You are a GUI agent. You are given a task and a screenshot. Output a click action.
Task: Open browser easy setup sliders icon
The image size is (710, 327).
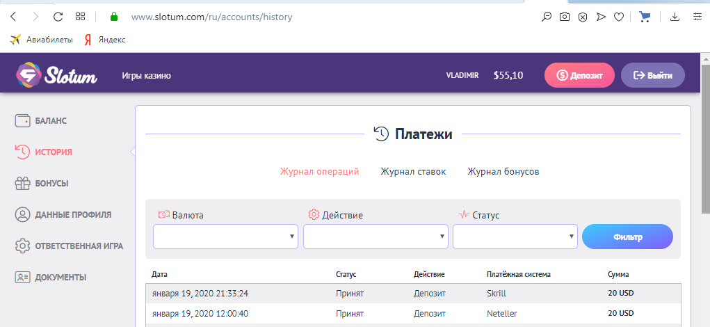697,17
